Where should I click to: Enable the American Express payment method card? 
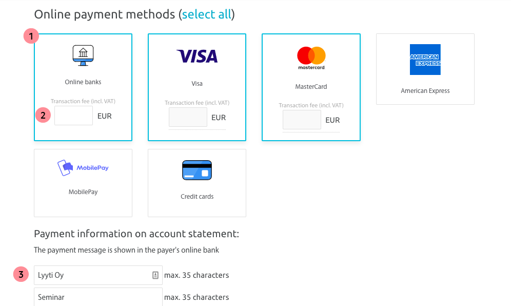click(425, 69)
